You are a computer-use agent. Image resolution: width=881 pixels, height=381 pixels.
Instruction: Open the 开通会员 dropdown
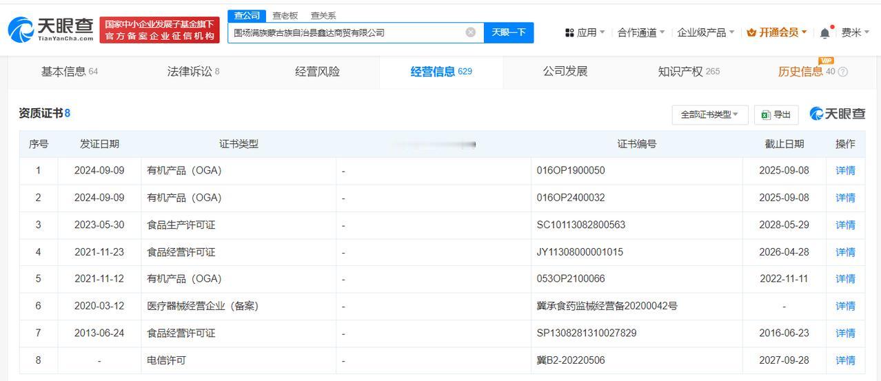click(x=777, y=32)
